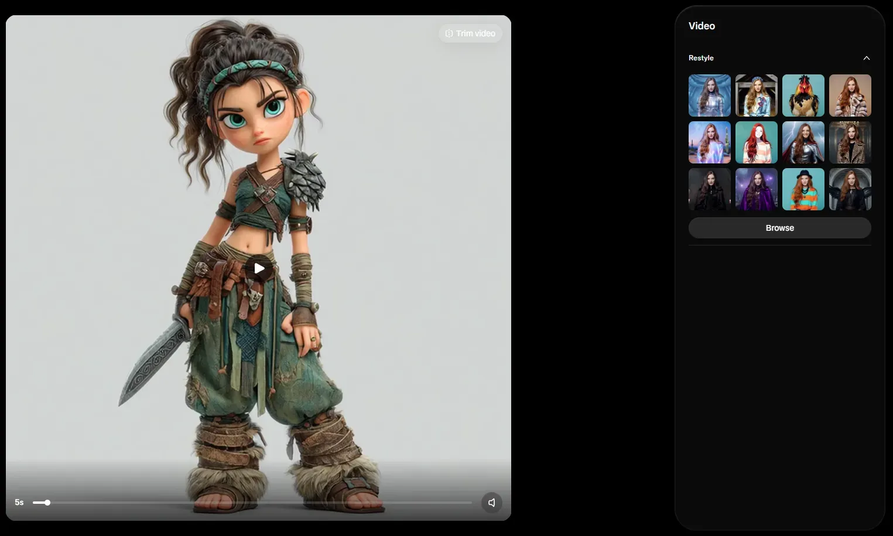Click the Restyle section label

point(701,58)
